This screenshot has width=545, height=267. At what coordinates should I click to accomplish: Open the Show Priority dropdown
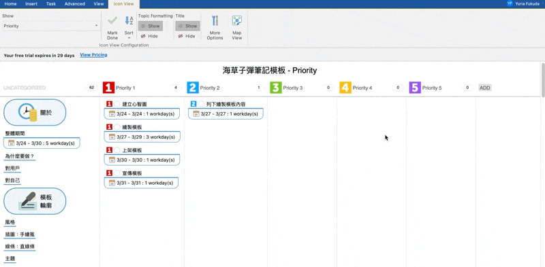(x=51, y=26)
